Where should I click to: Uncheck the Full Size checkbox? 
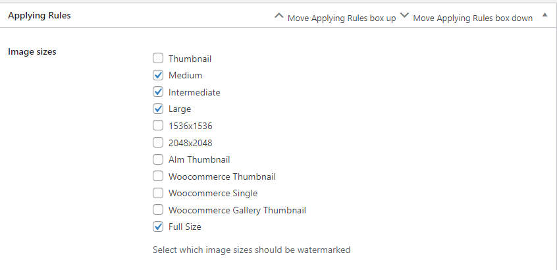tap(158, 227)
